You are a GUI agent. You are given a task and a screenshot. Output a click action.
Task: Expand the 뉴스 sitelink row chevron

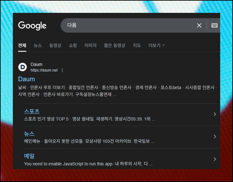215,136
